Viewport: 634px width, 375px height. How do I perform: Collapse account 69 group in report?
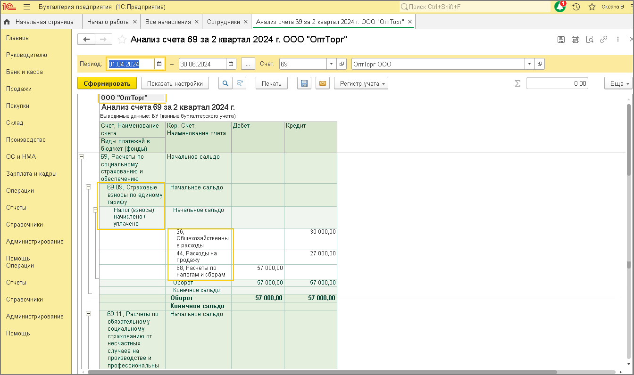(x=81, y=157)
